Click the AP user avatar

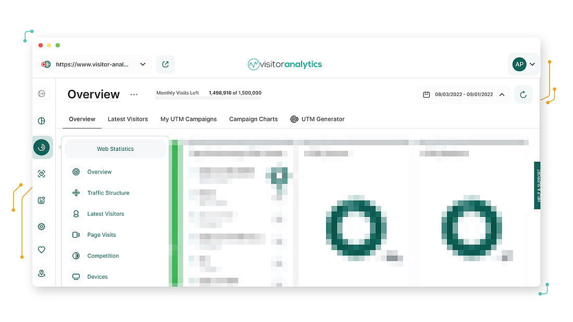pos(519,65)
